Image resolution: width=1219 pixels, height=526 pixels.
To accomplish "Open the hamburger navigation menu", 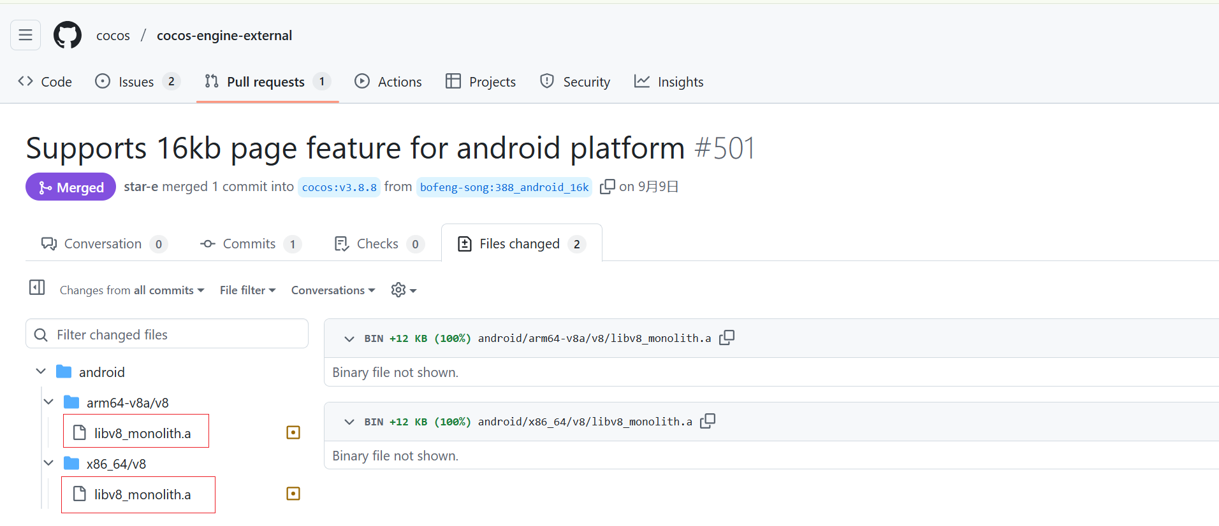I will pos(26,35).
